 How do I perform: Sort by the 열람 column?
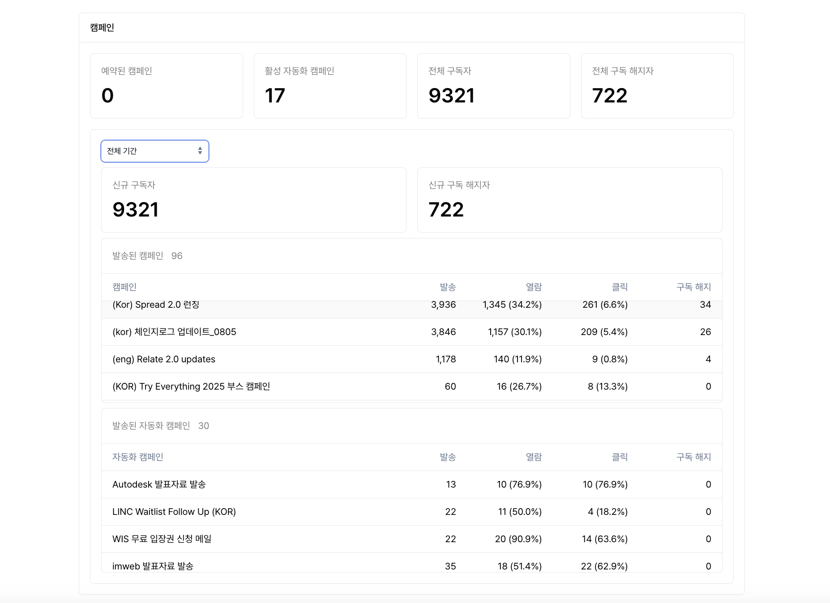[535, 287]
